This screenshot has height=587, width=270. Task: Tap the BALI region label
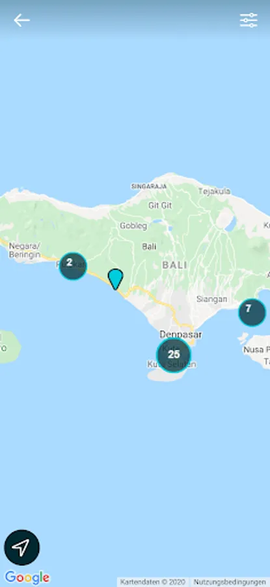(x=174, y=265)
